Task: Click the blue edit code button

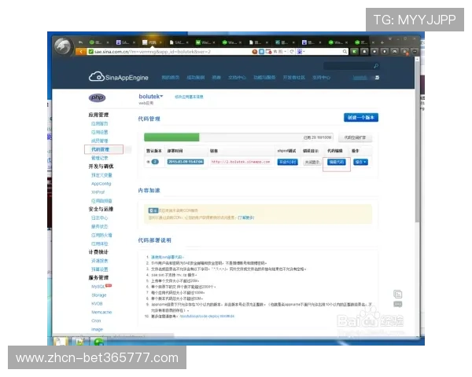Action: point(336,162)
